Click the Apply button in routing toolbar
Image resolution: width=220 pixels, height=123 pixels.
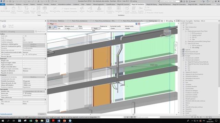click(96, 28)
